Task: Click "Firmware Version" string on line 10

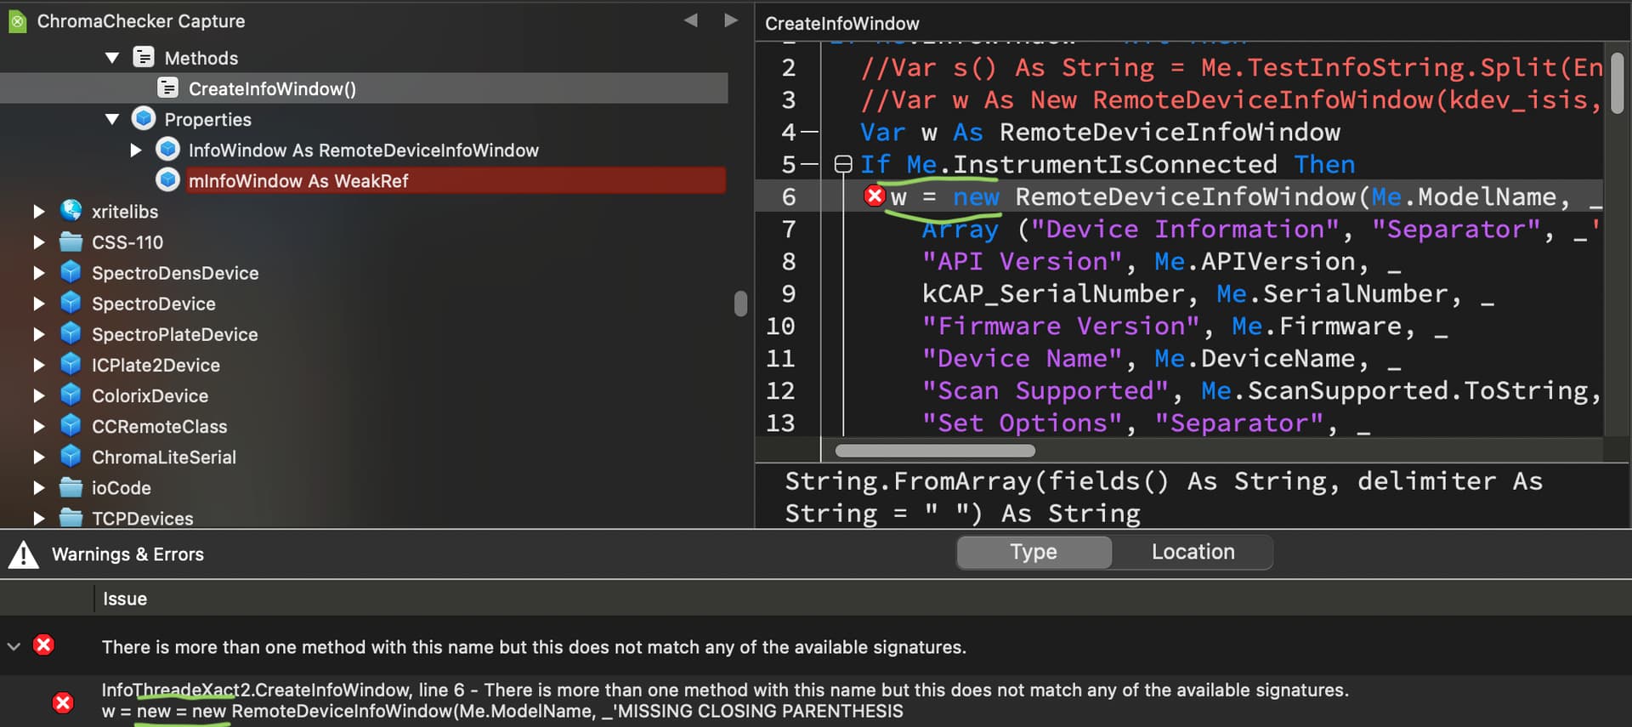Action: pyautogui.click(x=1061, y=326)
